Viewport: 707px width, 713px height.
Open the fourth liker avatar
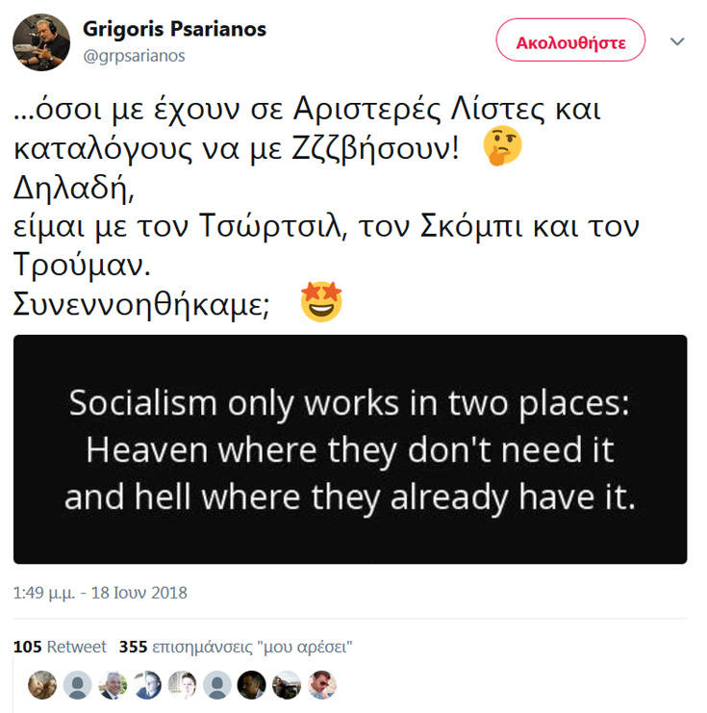tap(147, 685)
